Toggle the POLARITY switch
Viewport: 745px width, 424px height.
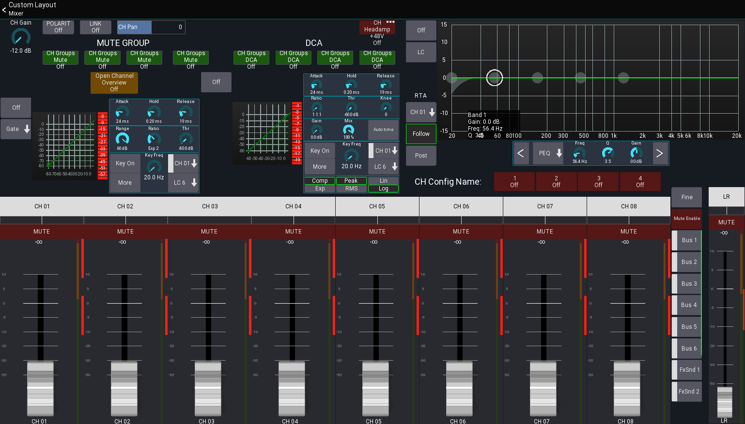point(58,27)
